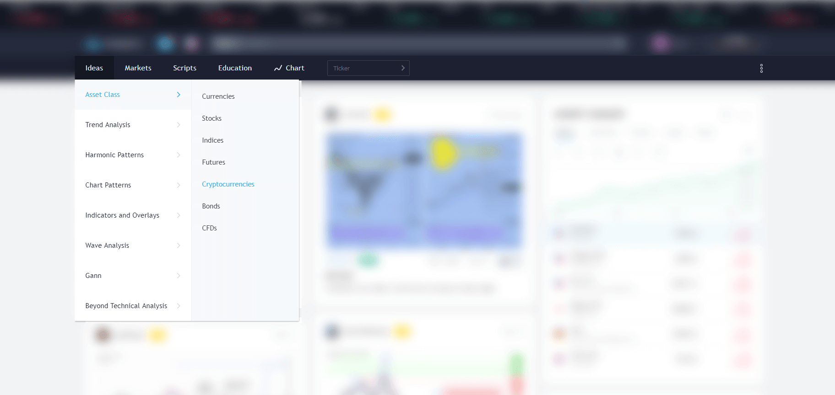Image resolution: width=835 pixels, height=395 pixels.
Task: Choose CFDs from the submenu
Action: (210, 228)
